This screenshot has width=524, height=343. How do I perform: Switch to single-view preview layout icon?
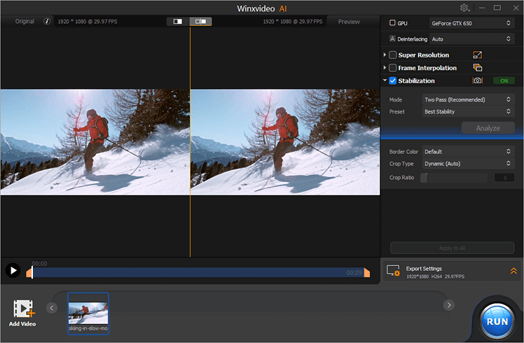click(178, 22)
